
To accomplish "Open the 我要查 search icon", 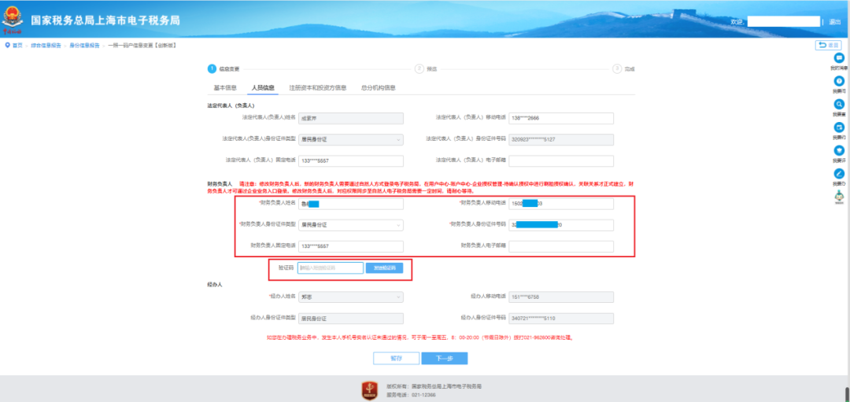I will [839, 105].
